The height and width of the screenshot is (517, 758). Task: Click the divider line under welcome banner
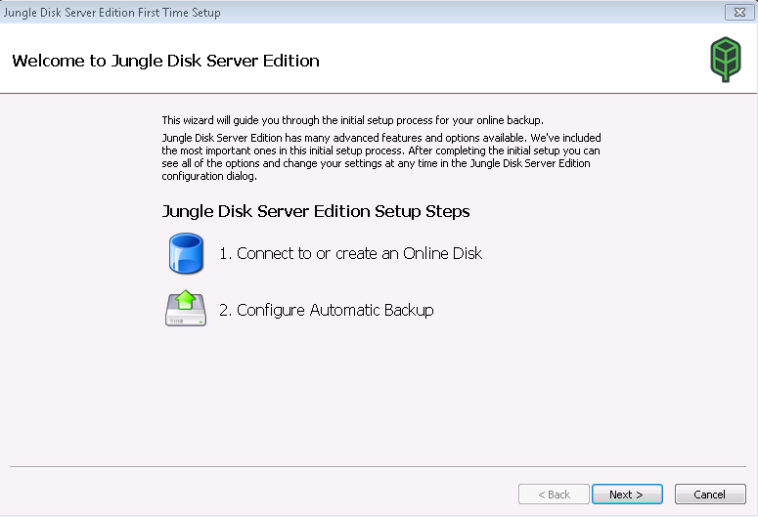click(x=379, y=93)
